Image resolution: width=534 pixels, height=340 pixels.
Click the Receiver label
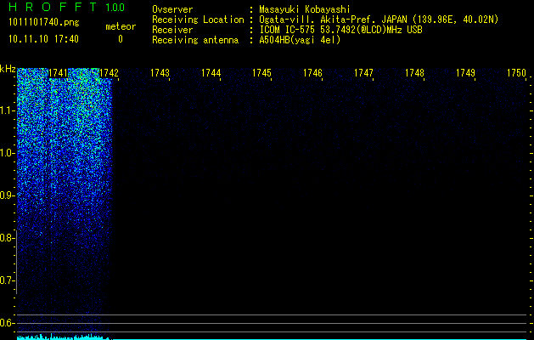point(172,30)
